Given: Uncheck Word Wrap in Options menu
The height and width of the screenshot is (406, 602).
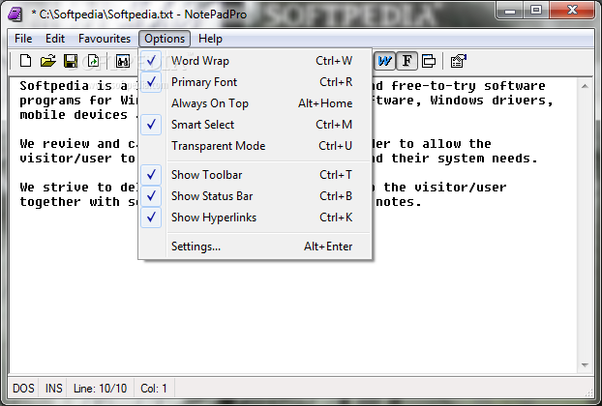Looking at the screenshot, I should click(x=256, y=61).
